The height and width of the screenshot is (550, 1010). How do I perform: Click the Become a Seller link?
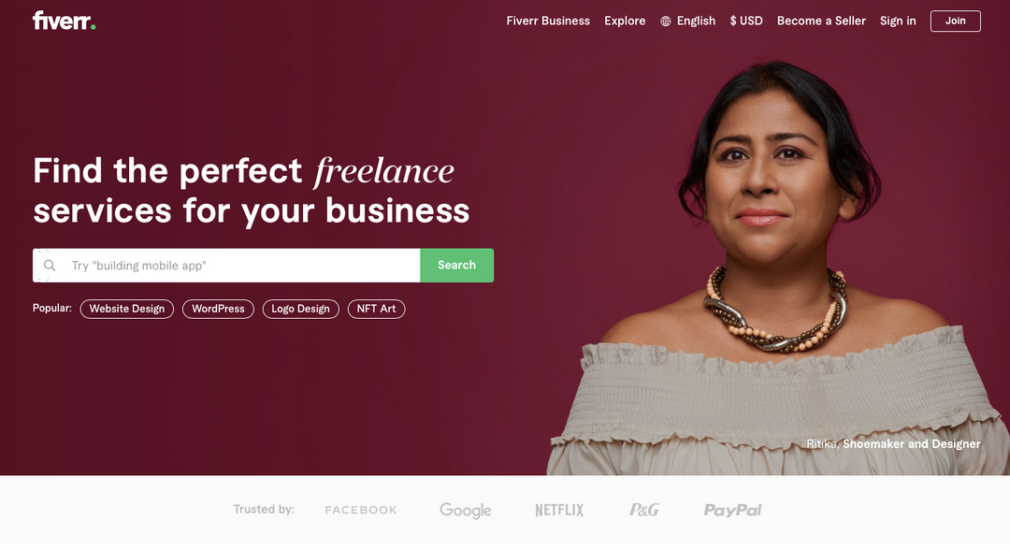tap(821, 21)
